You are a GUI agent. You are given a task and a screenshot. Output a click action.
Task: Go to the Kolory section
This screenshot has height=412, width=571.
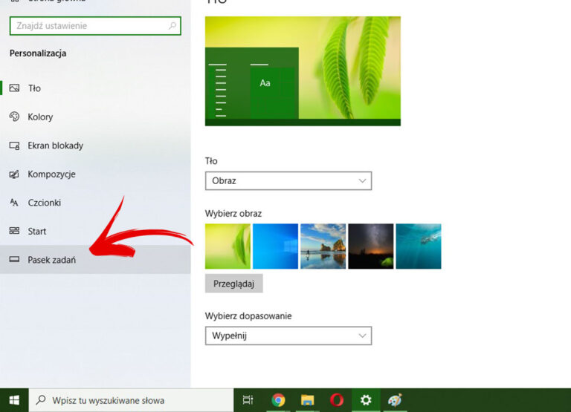pos(95,117)
